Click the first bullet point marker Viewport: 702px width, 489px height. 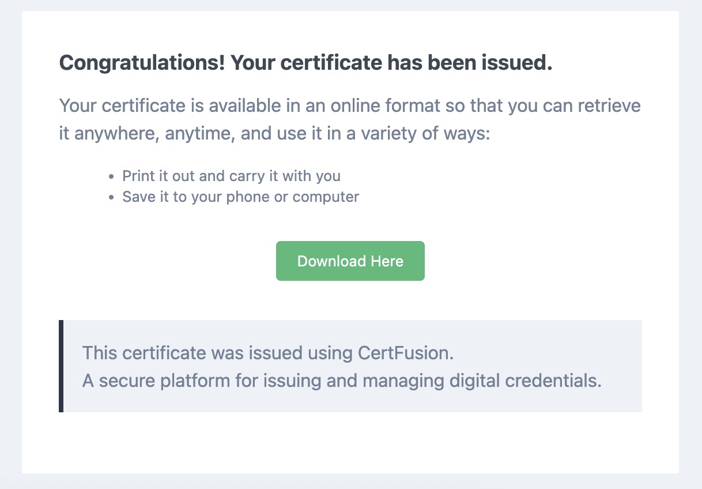pos(111,176)
